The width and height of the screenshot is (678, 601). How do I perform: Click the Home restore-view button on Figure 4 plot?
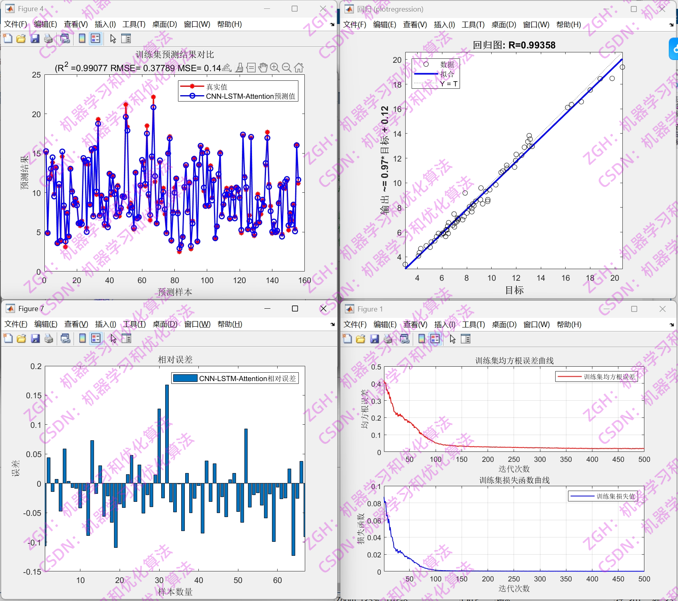pyautogui.click(x=298, y=67)
